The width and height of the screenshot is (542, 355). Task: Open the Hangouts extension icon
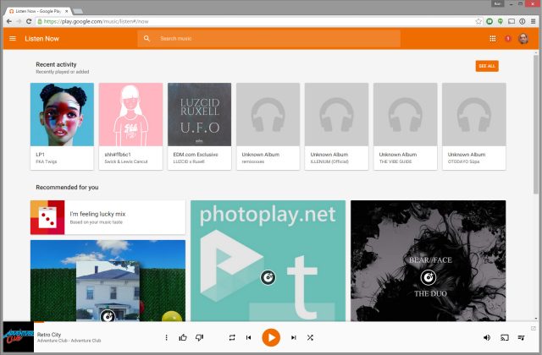point(501,21)
